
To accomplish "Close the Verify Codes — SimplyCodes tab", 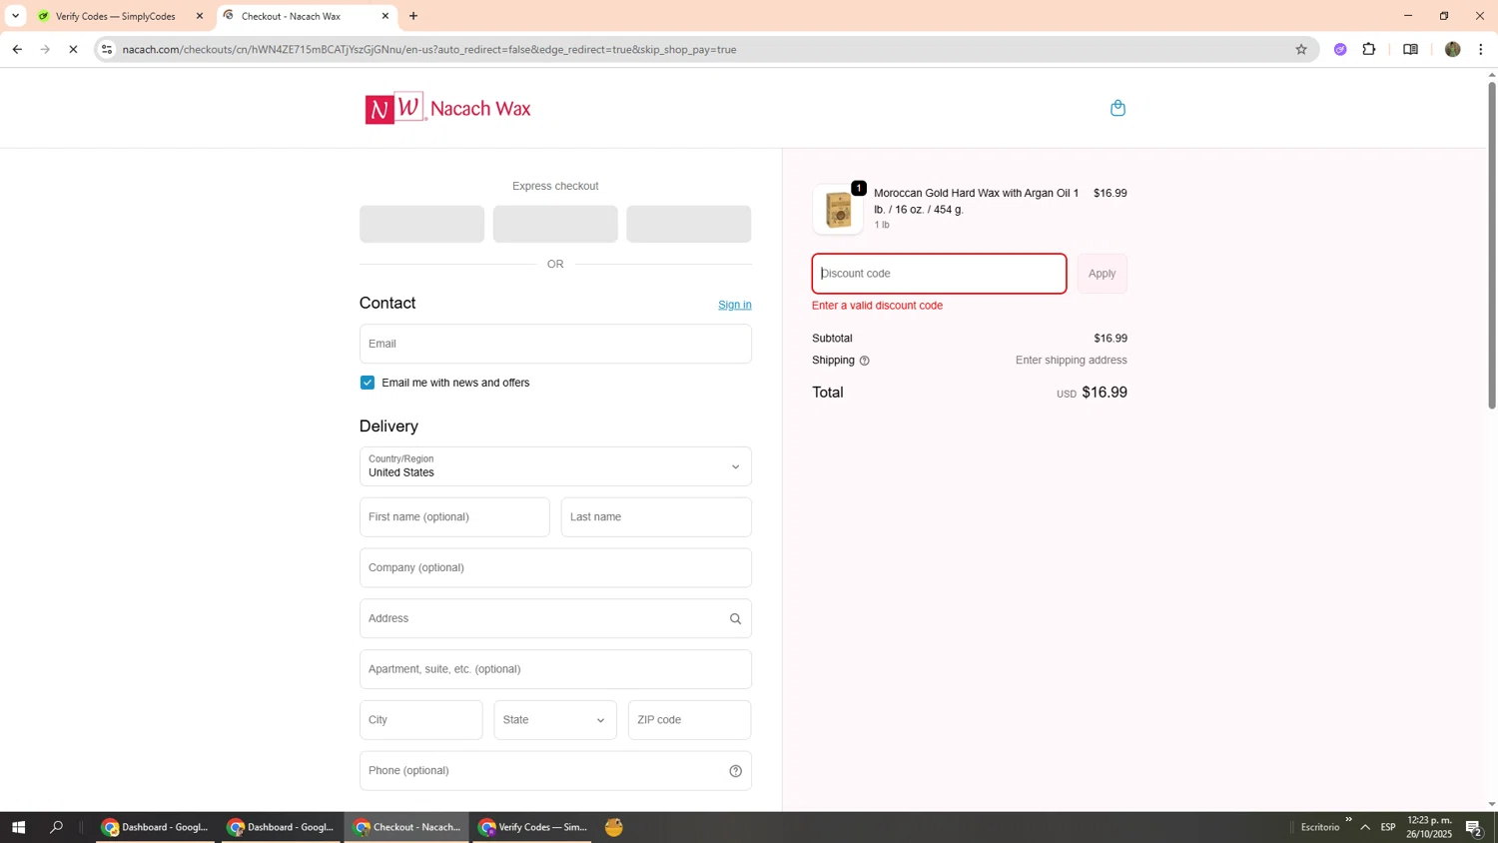I will tap(200, 16).
